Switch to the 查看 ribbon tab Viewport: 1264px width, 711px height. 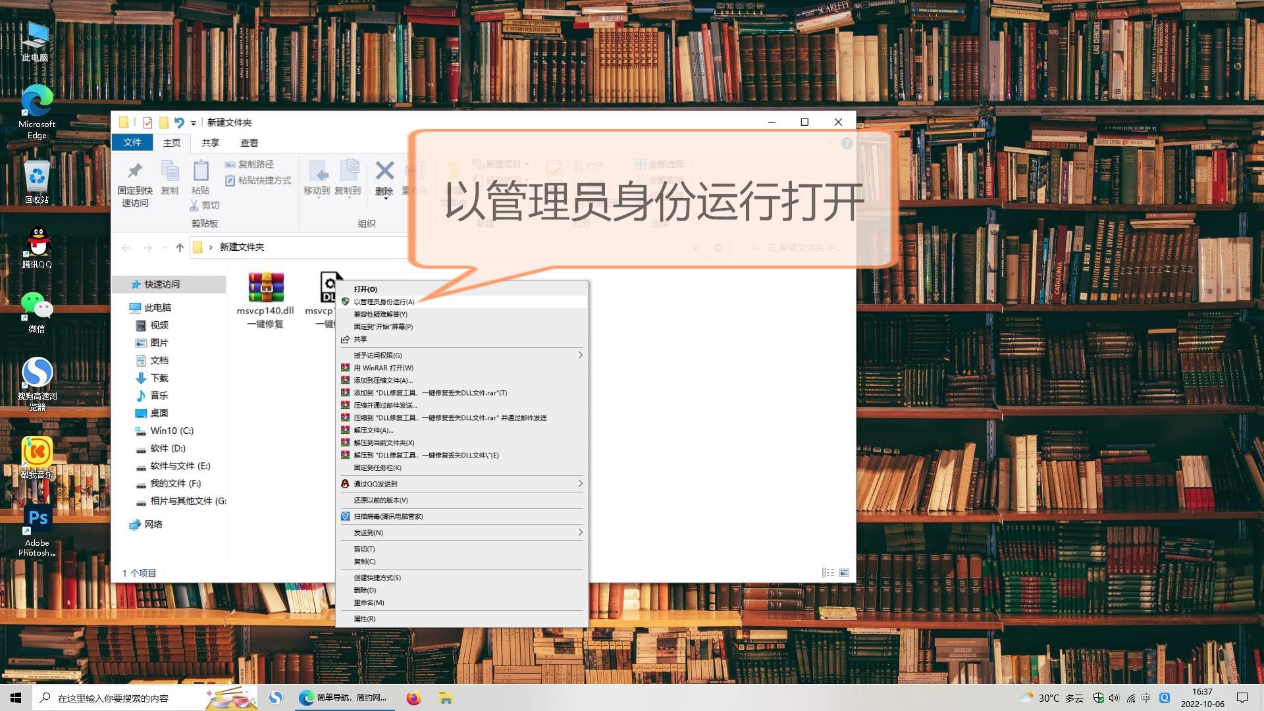click(249, 143)
